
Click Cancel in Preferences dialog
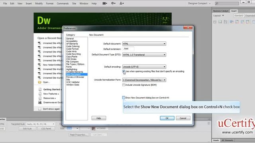(183, 118)
